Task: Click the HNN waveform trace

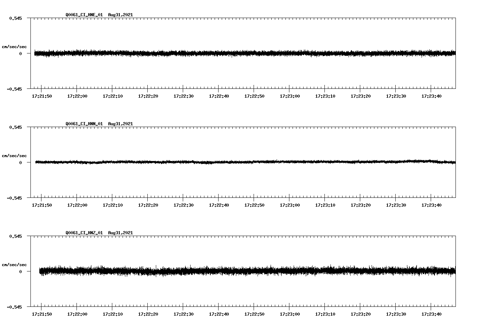Action: [x=245, y=162]
